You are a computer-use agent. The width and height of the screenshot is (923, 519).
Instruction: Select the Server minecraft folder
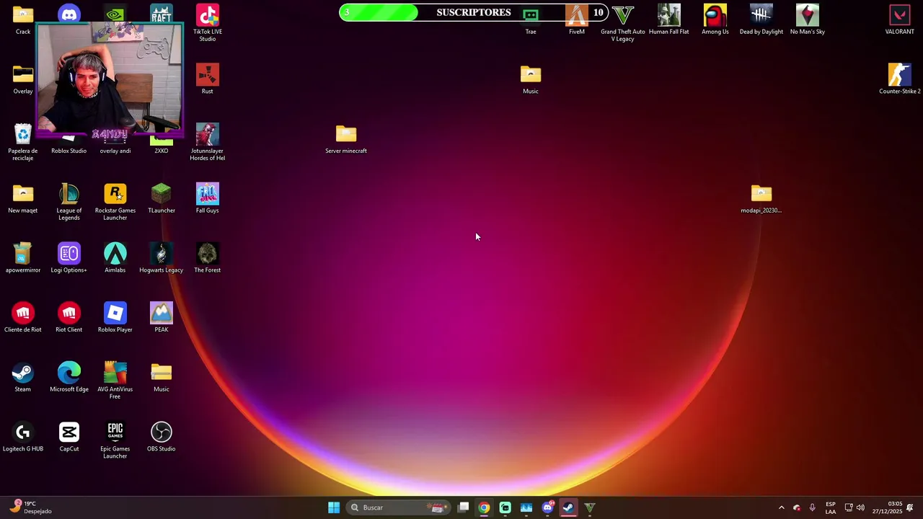pos(346,139)
